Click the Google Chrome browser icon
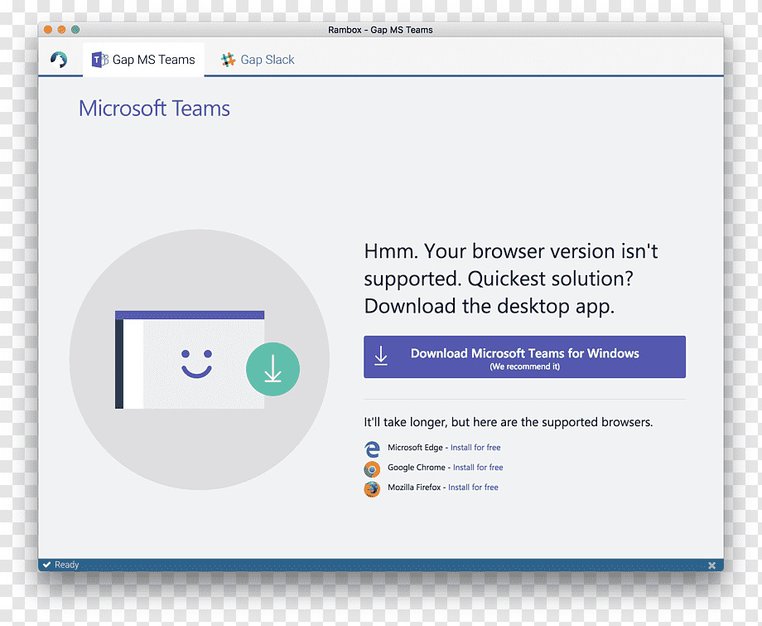 [372, 469]
